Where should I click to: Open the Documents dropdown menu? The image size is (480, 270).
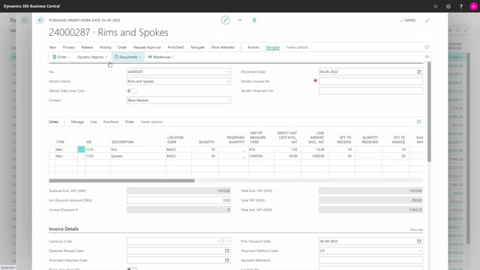(x=128, y=57)
